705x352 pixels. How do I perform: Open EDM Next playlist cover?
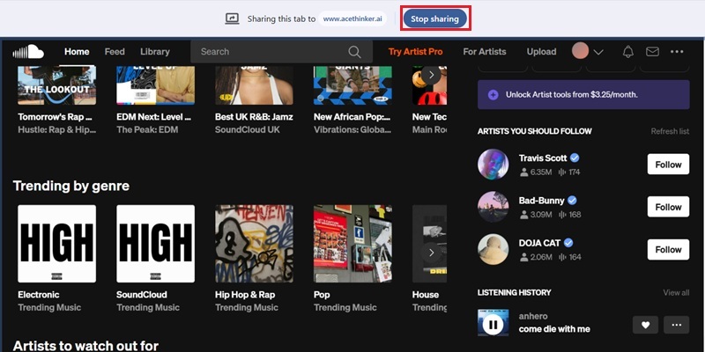(x=156, y=85)
